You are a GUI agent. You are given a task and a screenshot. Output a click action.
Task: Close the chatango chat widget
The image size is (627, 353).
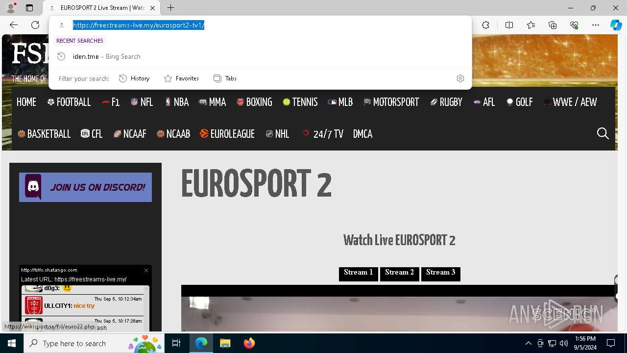pyautogui.click(x=146, y=270)
